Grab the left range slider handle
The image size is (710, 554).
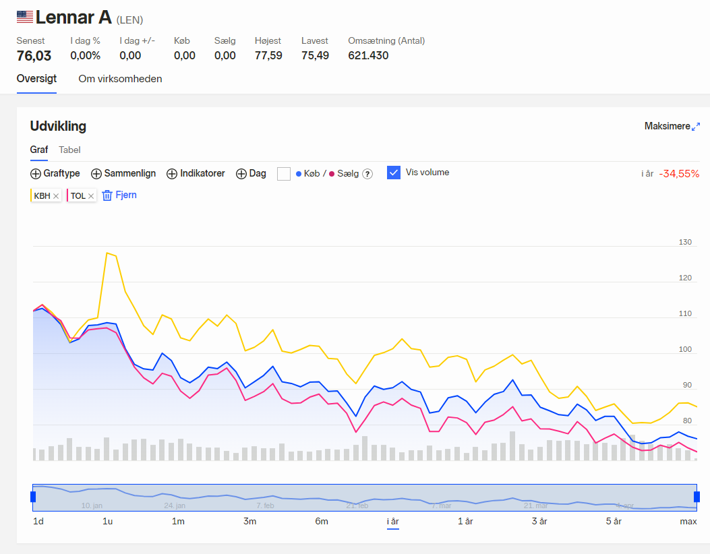coord(33,497)
